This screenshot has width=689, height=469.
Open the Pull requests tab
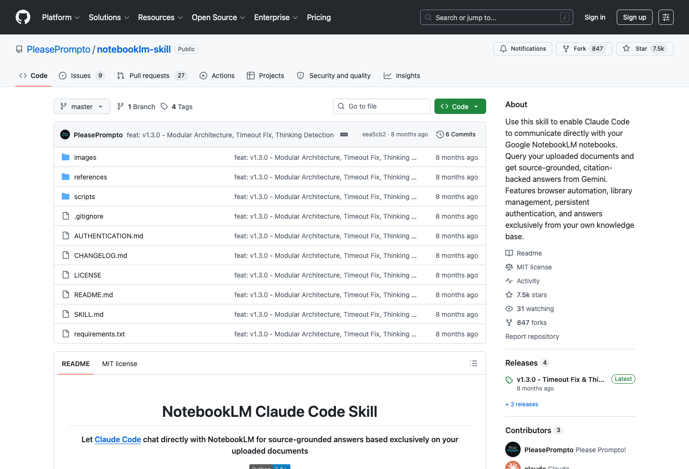point(152,76)
